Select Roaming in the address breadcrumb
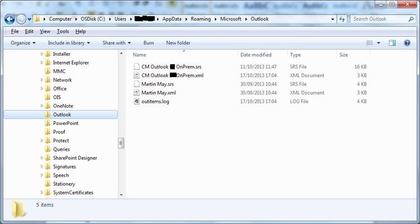 point(201,19)
